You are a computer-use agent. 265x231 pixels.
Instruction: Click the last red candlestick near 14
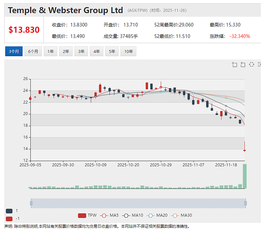244,150
